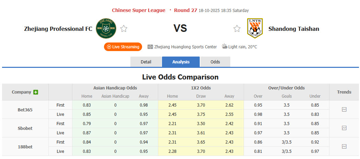This screenshot has width=360, height=159.
Task: Open the Live Streaming button
Action: click(123, 47)
